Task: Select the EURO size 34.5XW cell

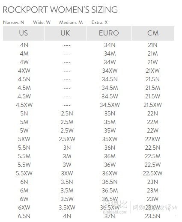Action: [110, 105]
